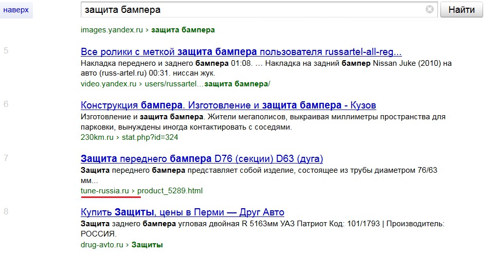Open 230km.ru green domain link
Image resolution: width=492 pixels, height=254 pixels.
tap(97, 137)
